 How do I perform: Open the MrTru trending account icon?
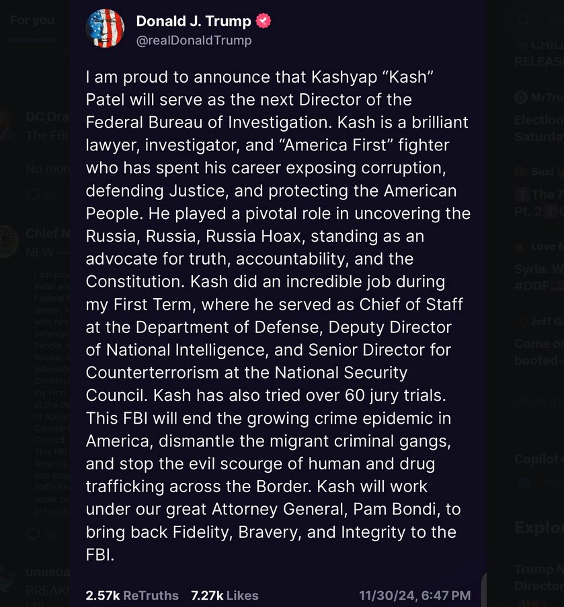click(521, 97)
